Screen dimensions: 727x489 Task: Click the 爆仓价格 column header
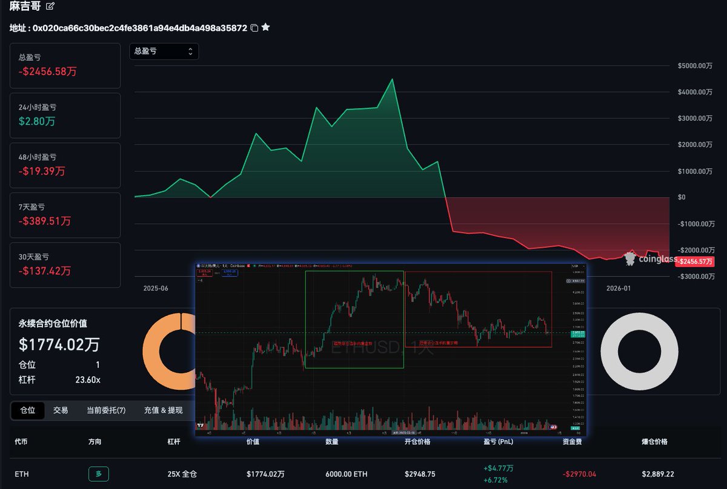655,442
